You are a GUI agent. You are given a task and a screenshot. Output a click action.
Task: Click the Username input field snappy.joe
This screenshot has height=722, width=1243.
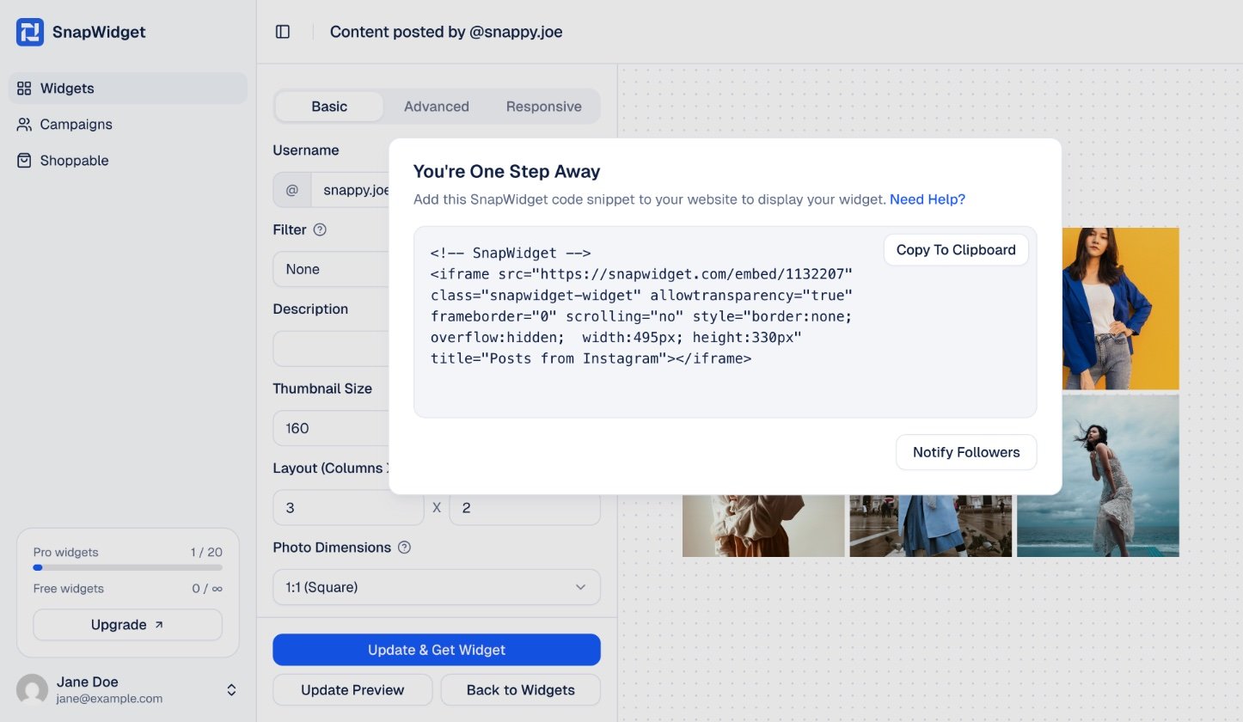[x=351, y=190]
